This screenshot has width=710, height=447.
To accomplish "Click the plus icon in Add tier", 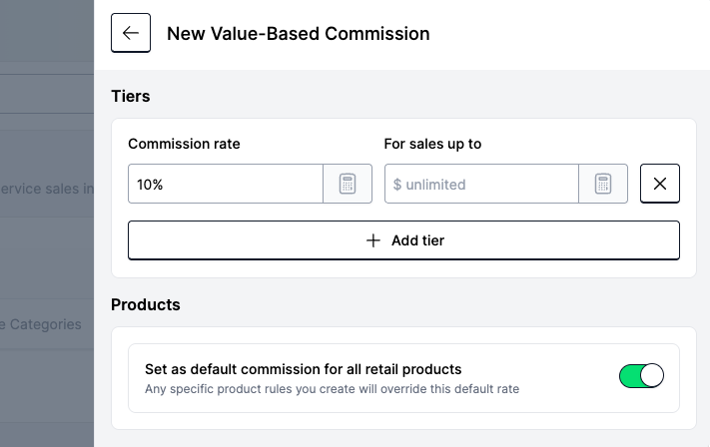I will [373, 240].
